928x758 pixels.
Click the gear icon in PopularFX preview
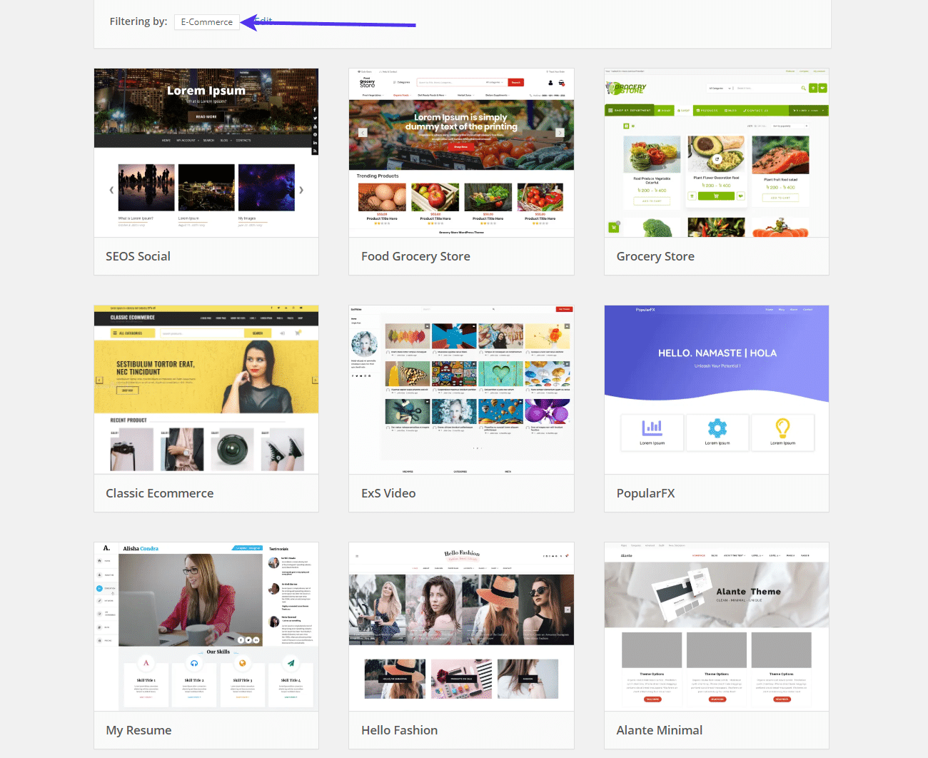click(717, 428)
